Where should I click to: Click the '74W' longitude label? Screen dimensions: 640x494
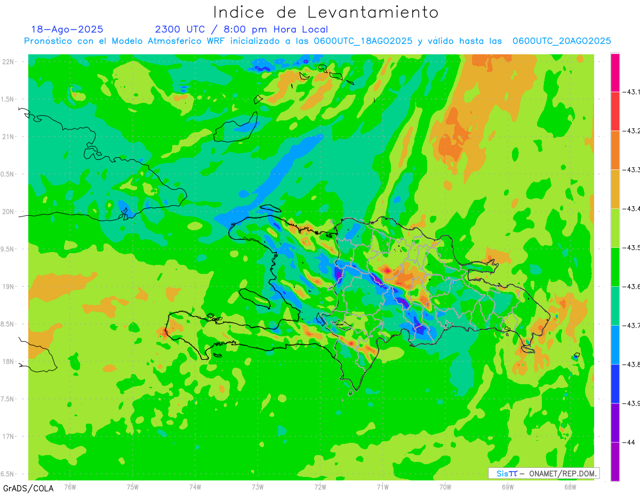click(x=195, y=487)
